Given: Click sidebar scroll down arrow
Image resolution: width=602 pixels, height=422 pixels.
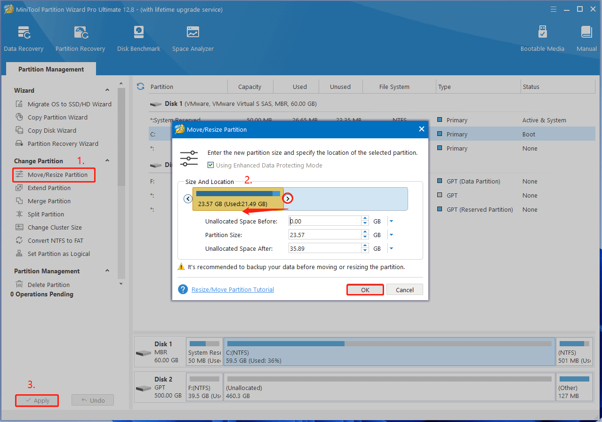Looking at the screenshot, I should tap(121, 284).
